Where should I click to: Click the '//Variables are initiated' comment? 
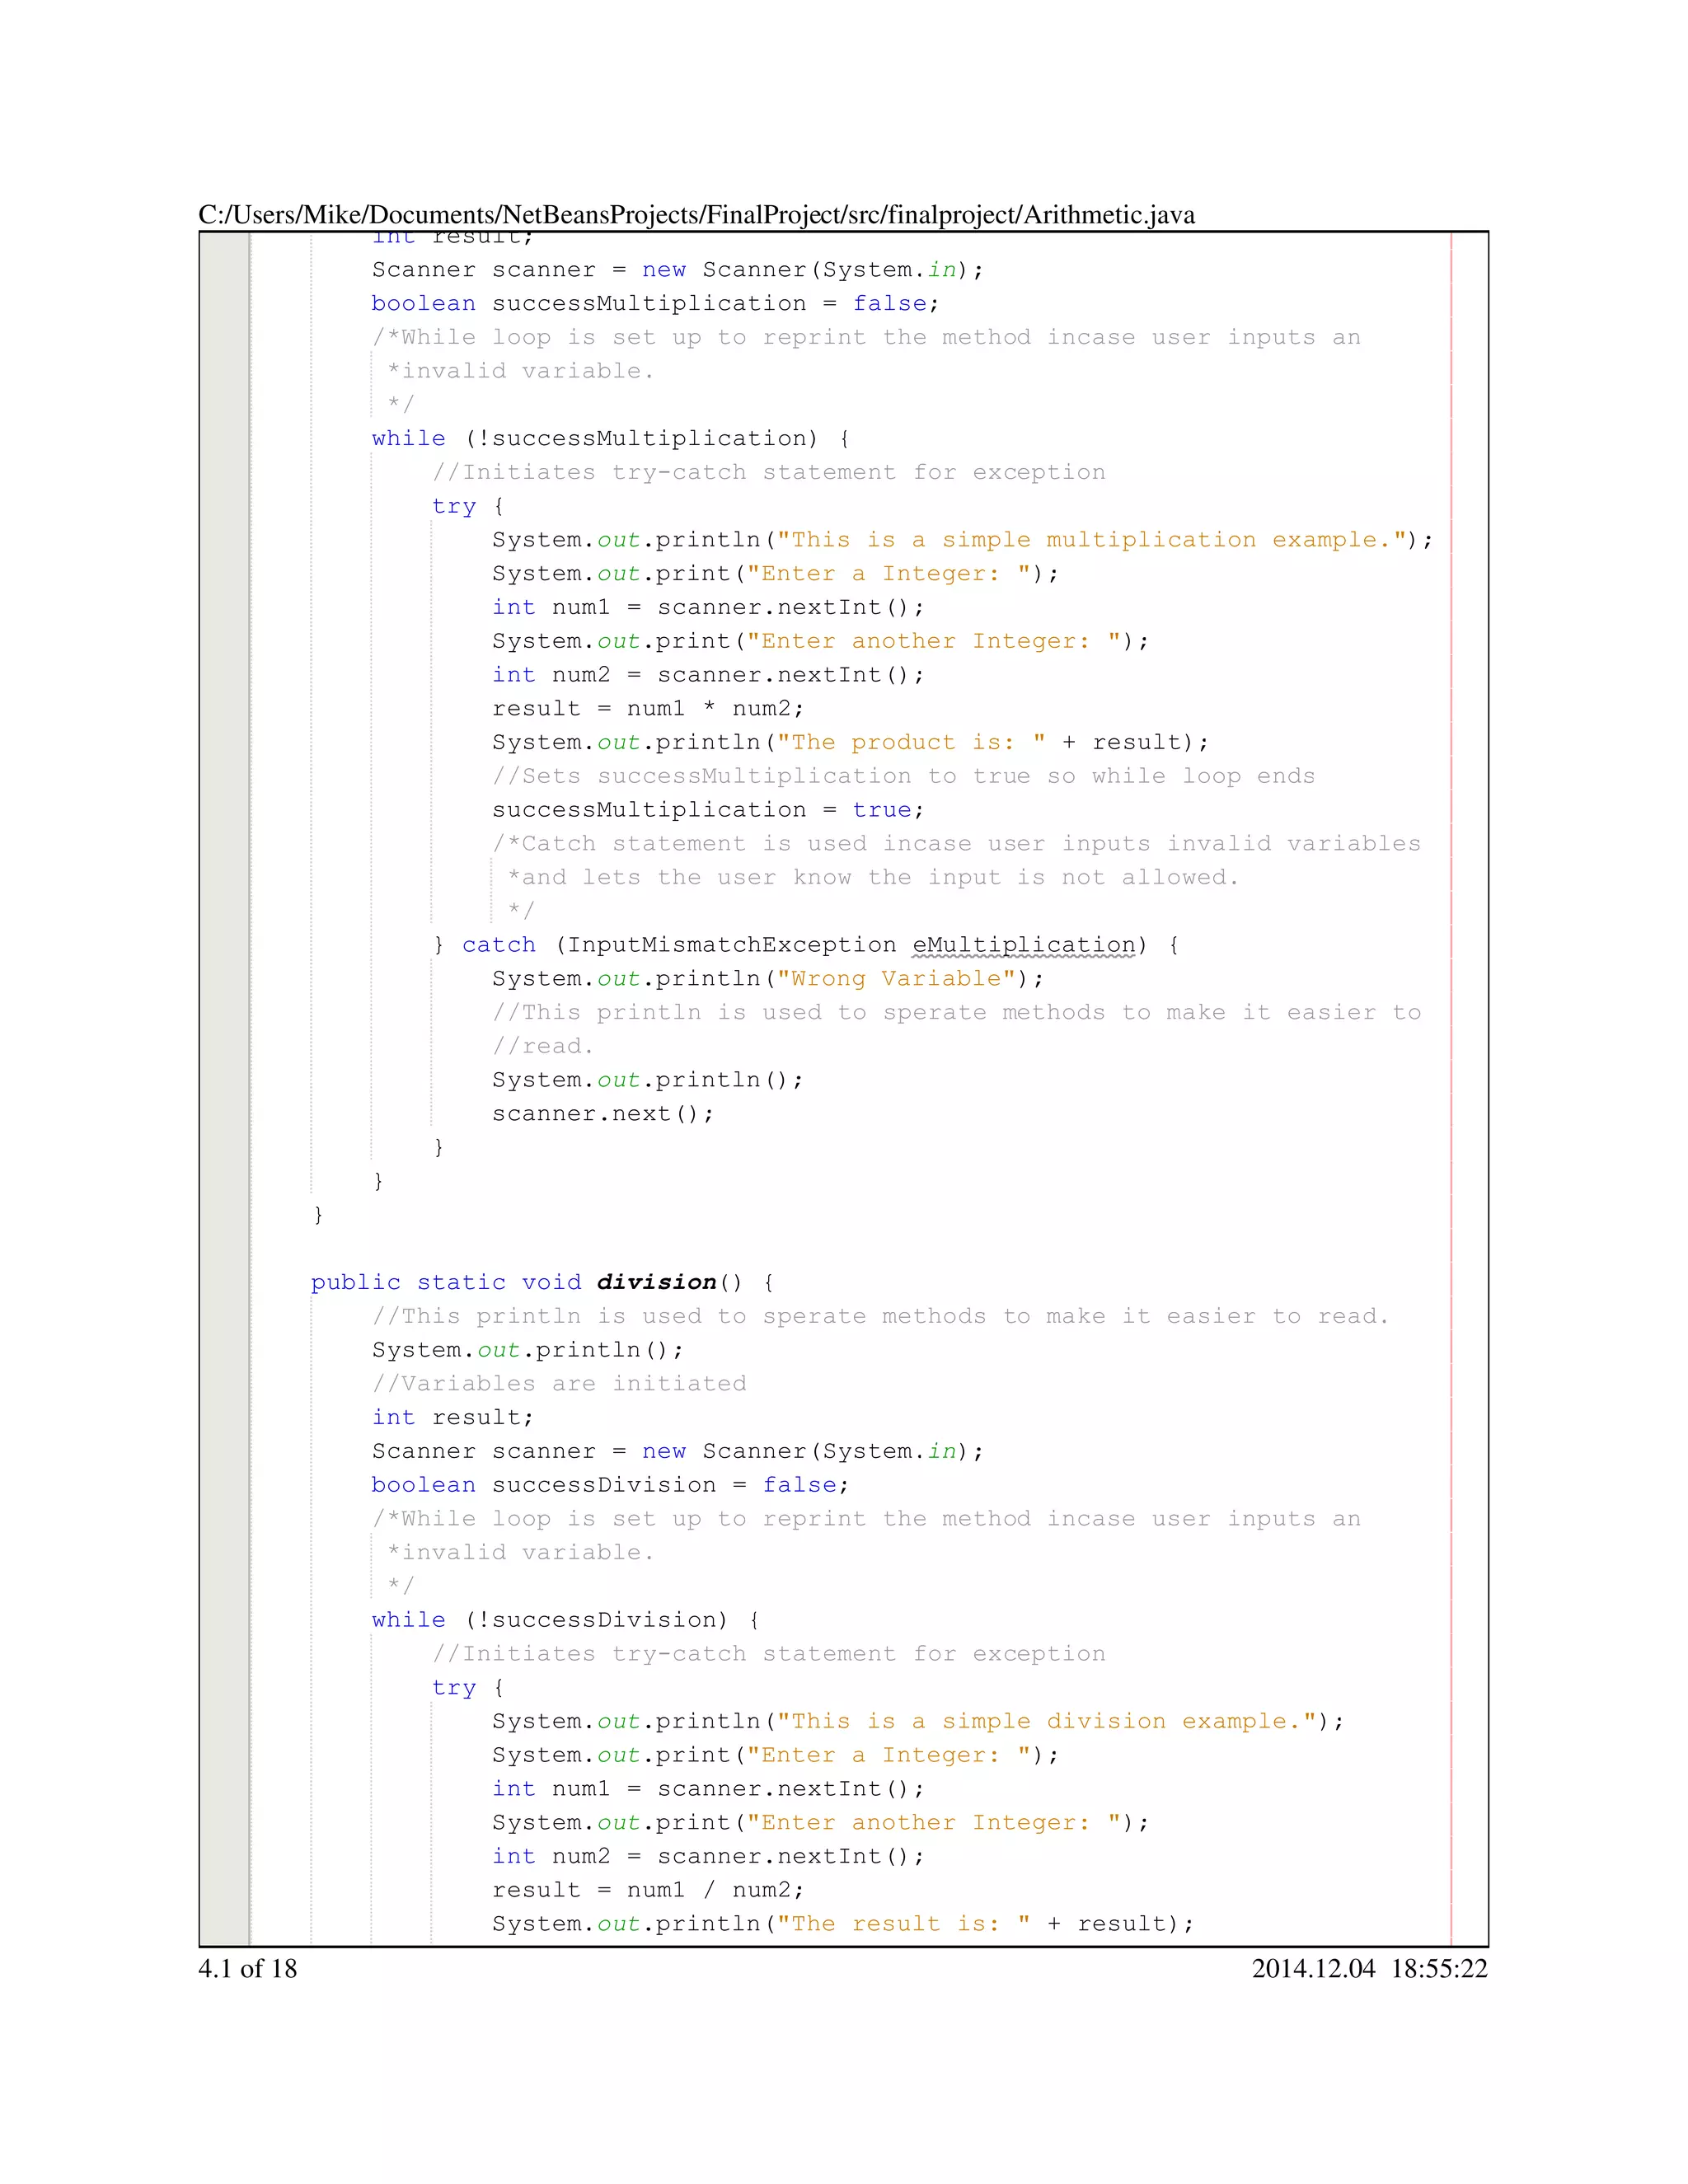click(x=559, y=1383)
